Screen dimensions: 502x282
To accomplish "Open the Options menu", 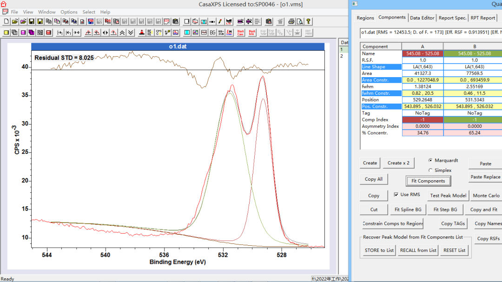I will [x=69, y=12].
